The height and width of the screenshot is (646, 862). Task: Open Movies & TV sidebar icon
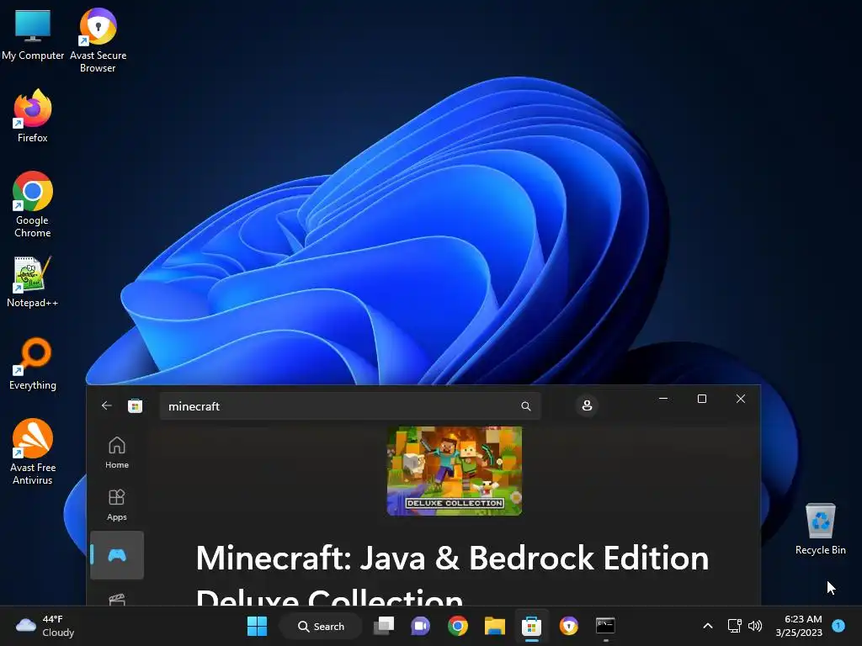tap(117, 599)
